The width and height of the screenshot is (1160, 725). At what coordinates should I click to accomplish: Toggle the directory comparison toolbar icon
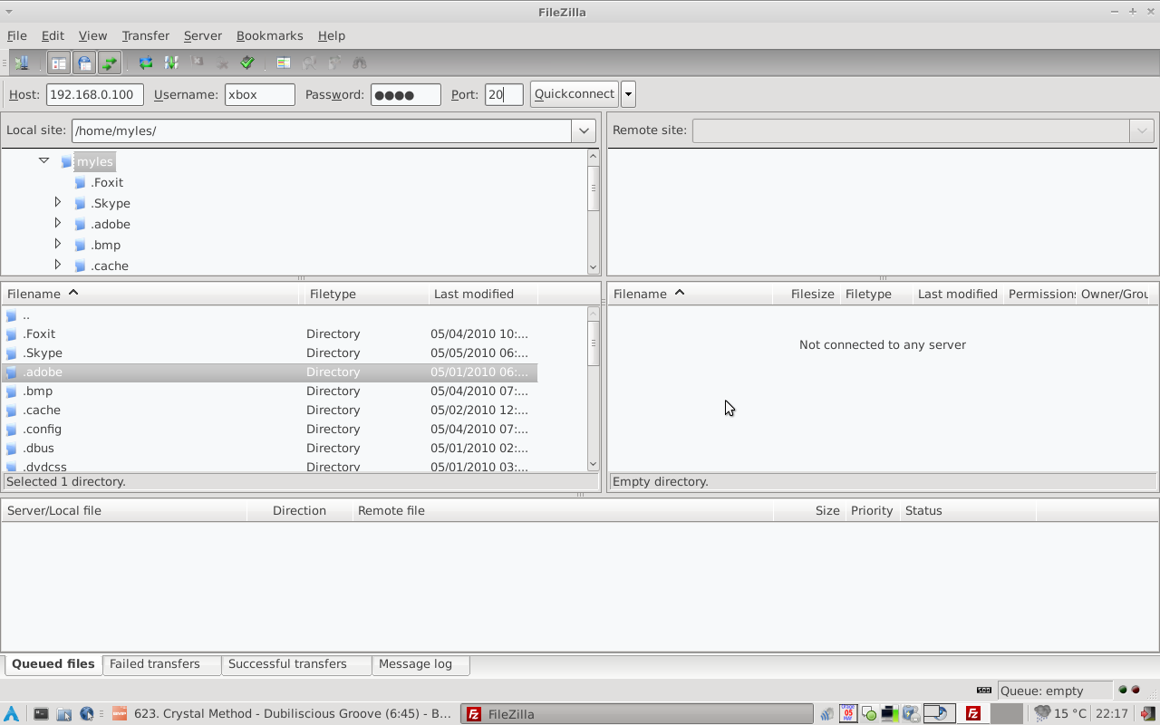[x=309, y=63]
